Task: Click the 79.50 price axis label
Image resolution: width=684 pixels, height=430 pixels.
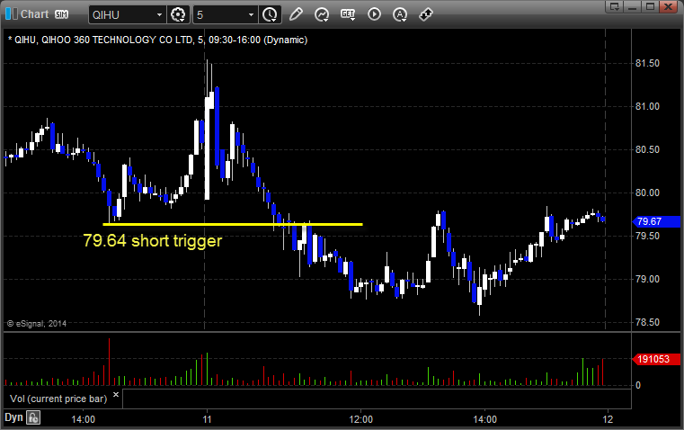Action: [x=647, y=237]
